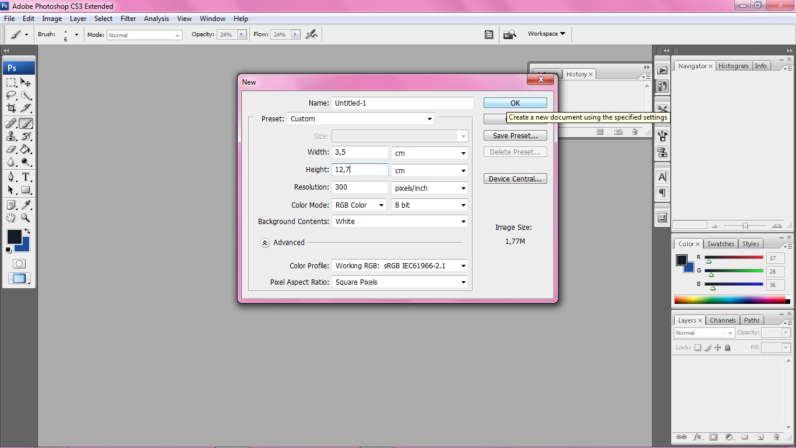The width and height of the screenshot is (796, 448).
Task: Switch to the Histogram tab
Action: pyautogui.click(x=733, y=66)
